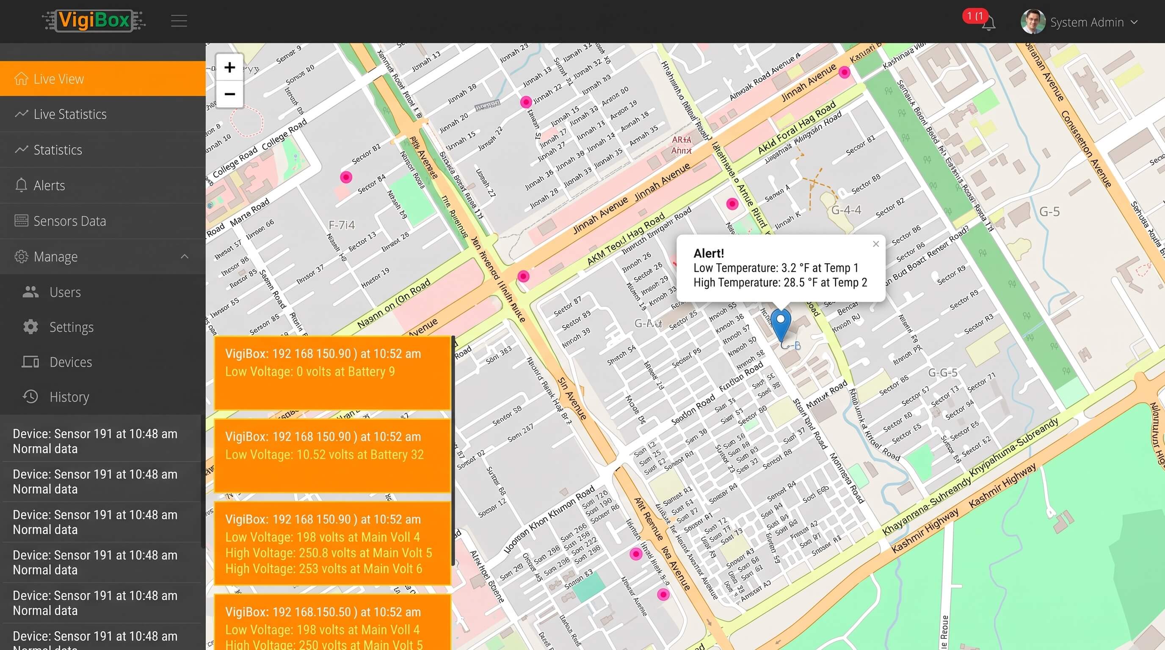Viewport: 1165px width, 650px height.
Task: Click the blue location pin marker
Action: click(781, 325)
